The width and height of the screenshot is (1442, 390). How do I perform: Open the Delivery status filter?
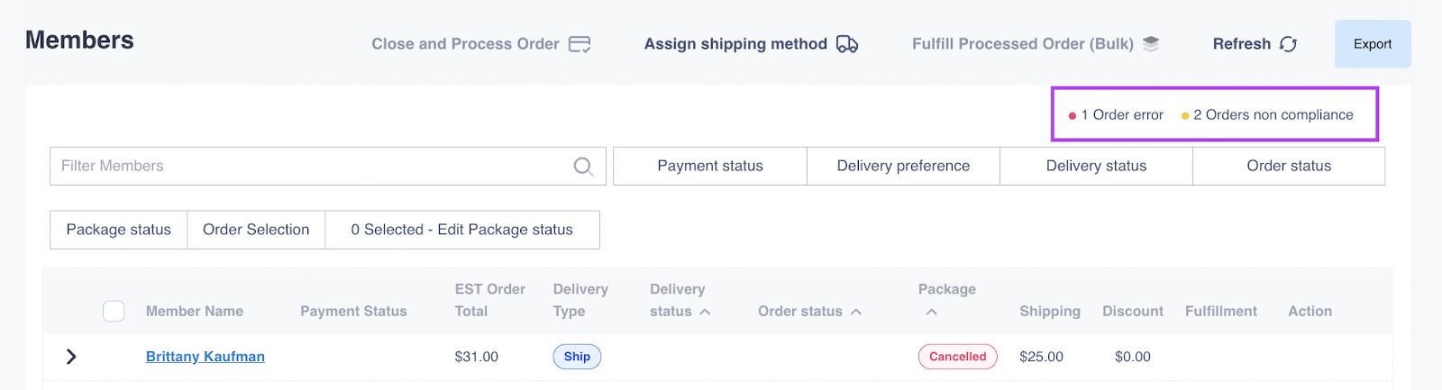(x=1096, y=167)
